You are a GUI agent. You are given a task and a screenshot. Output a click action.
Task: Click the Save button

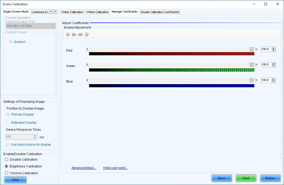click(15, 180)
